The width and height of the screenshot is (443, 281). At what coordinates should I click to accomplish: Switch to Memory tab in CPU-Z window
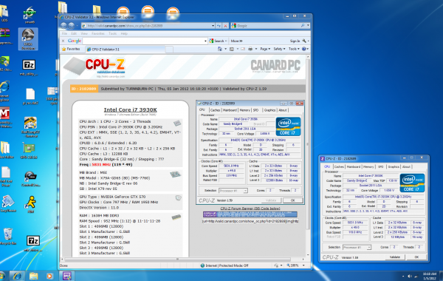click(368, 166)
